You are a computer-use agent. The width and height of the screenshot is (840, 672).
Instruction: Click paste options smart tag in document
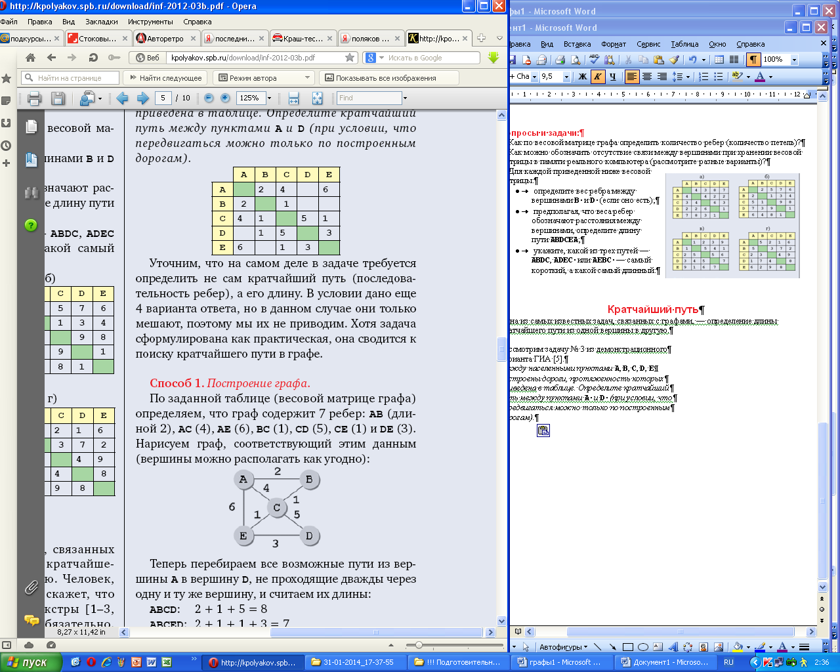click(x=543, y=430)
